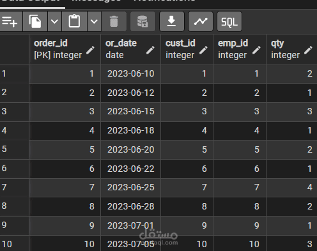Click cust_id cell in 2023-07-01 row
The height and width of the screenshot is (251, 317).
187,225
